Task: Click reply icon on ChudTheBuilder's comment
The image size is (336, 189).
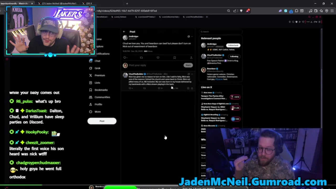Action: pyautogui.click(x=130, y=88)
